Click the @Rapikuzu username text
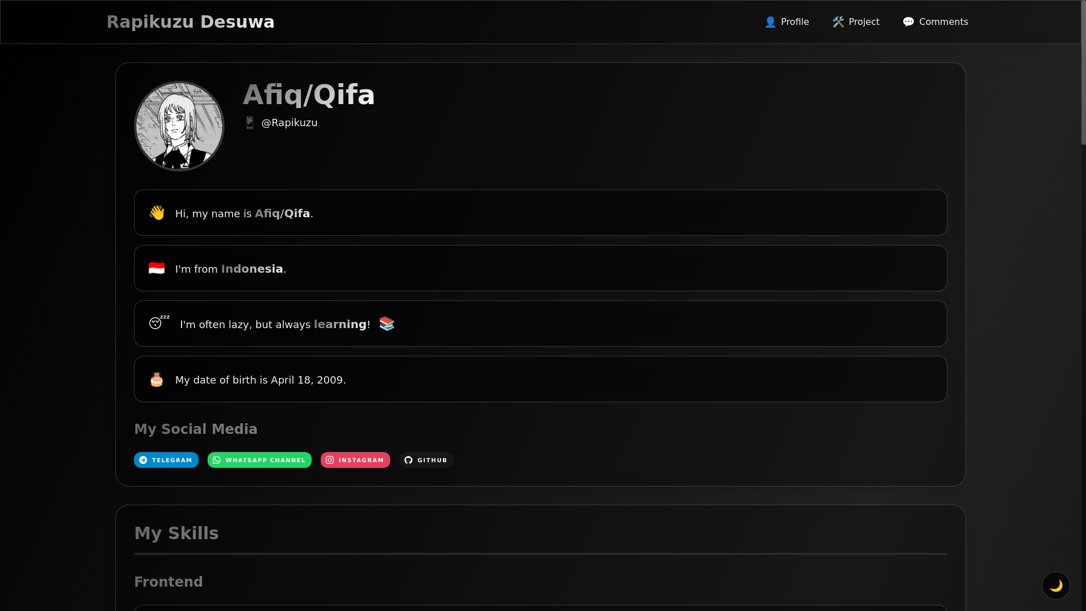The image size is (1086, 611). tap(289, 123)
